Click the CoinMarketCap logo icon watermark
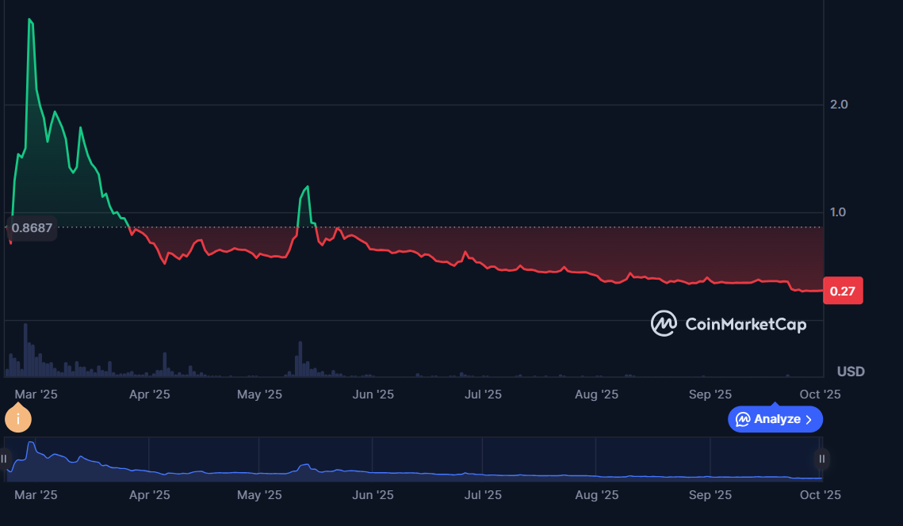903x526 pixels. point(663,323)
